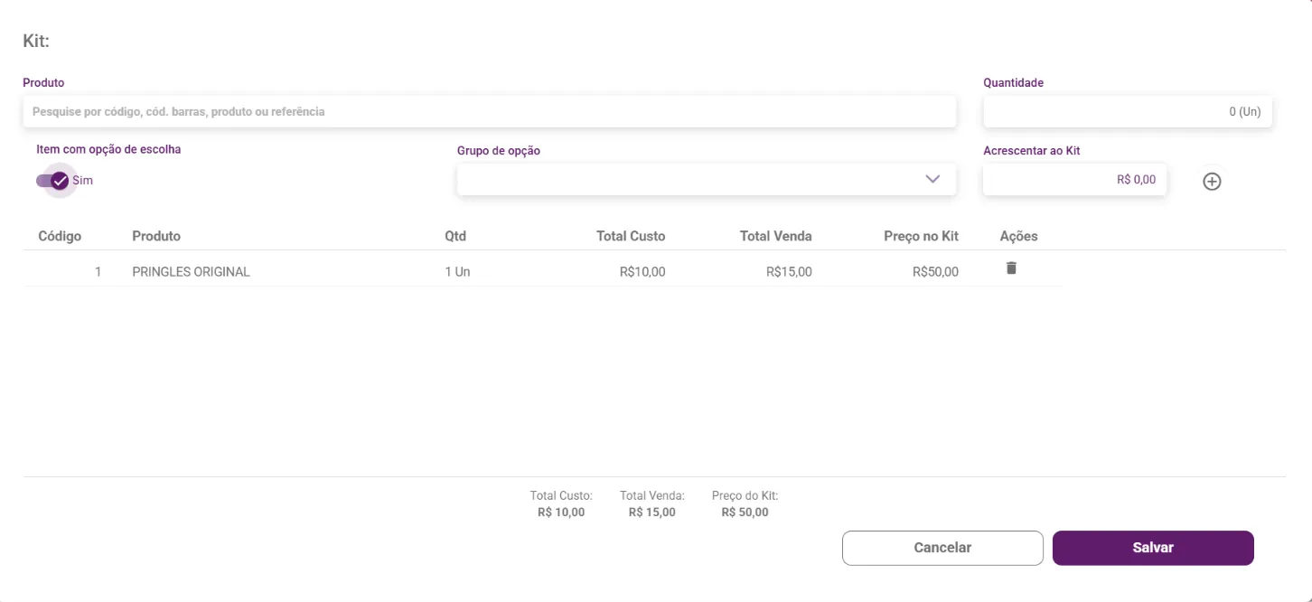Click the 'Produto' column header in table
Screen dimensions: 1312x602
click(x=156, y=236)
